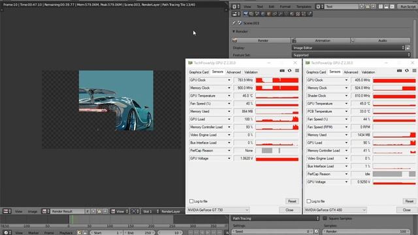Click the pin icon next to Scene.003

click(x=234, y=23)
